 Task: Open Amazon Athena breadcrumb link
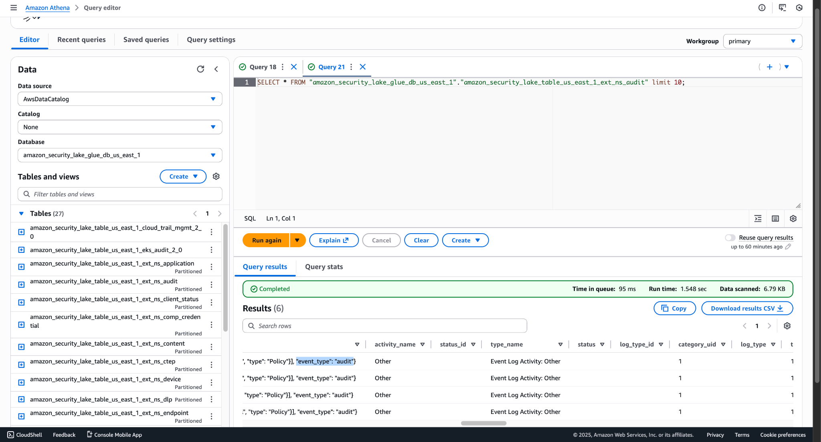47,8
